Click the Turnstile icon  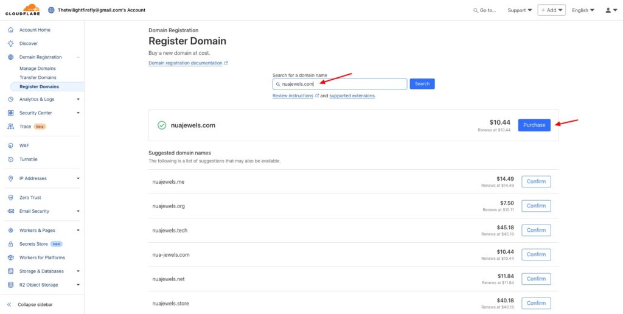[x=11, y=159]
